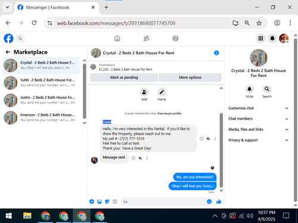Open the conversation information icon

click(x=216, y=53)
